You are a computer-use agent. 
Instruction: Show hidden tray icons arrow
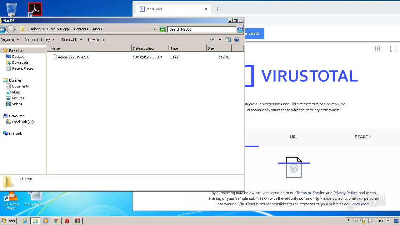[x=348, y=221]
